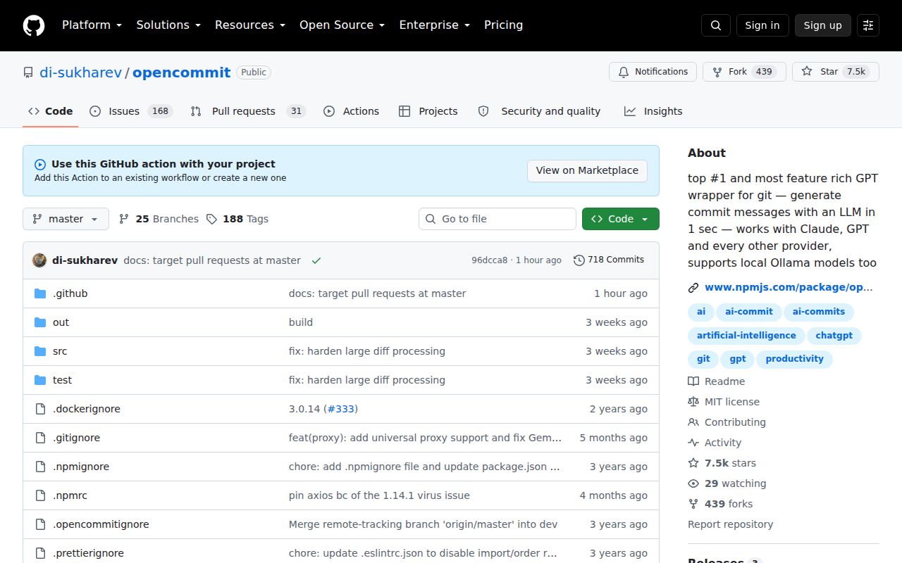The height and width of the screenshot is (563, 902).
Task: Expand the Open Source menu
Action: 342,25
